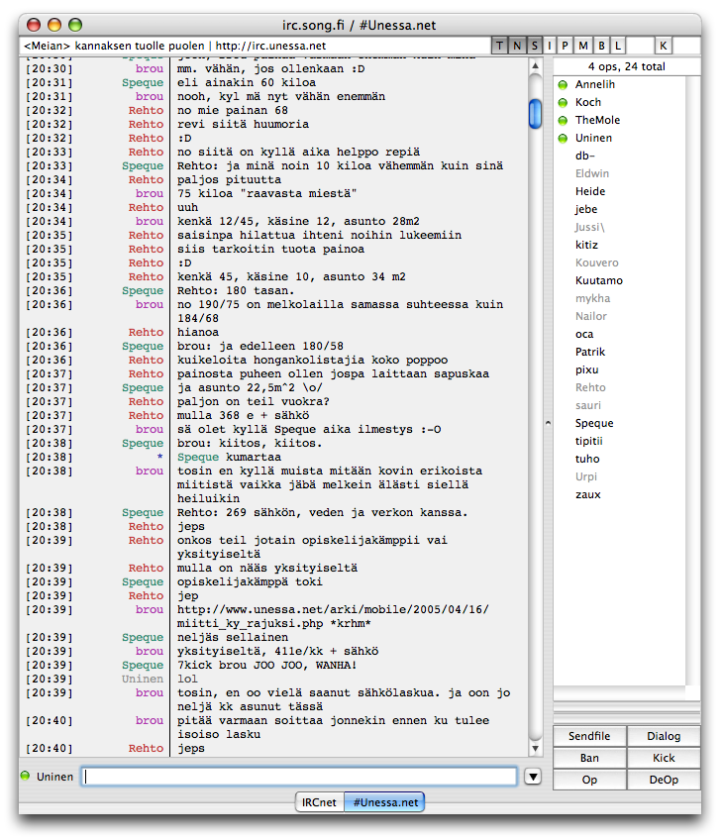Switch to the IRCnet tab
The image size is (723, 840).
coord(319,802)
